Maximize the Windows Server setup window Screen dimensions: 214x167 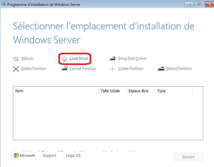click(199, 4)
